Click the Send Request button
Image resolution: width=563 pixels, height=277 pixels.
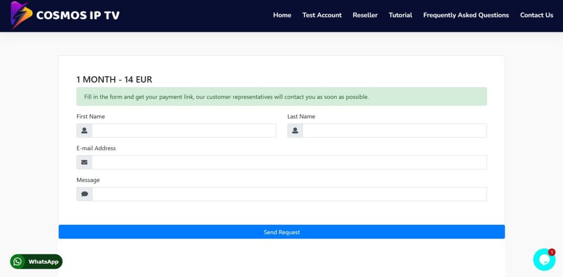(282, 232)
